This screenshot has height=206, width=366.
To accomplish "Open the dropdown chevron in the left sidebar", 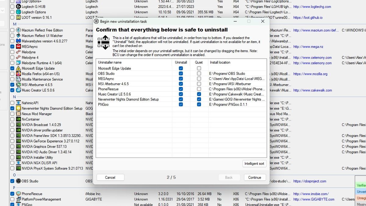I will (2, 10).
